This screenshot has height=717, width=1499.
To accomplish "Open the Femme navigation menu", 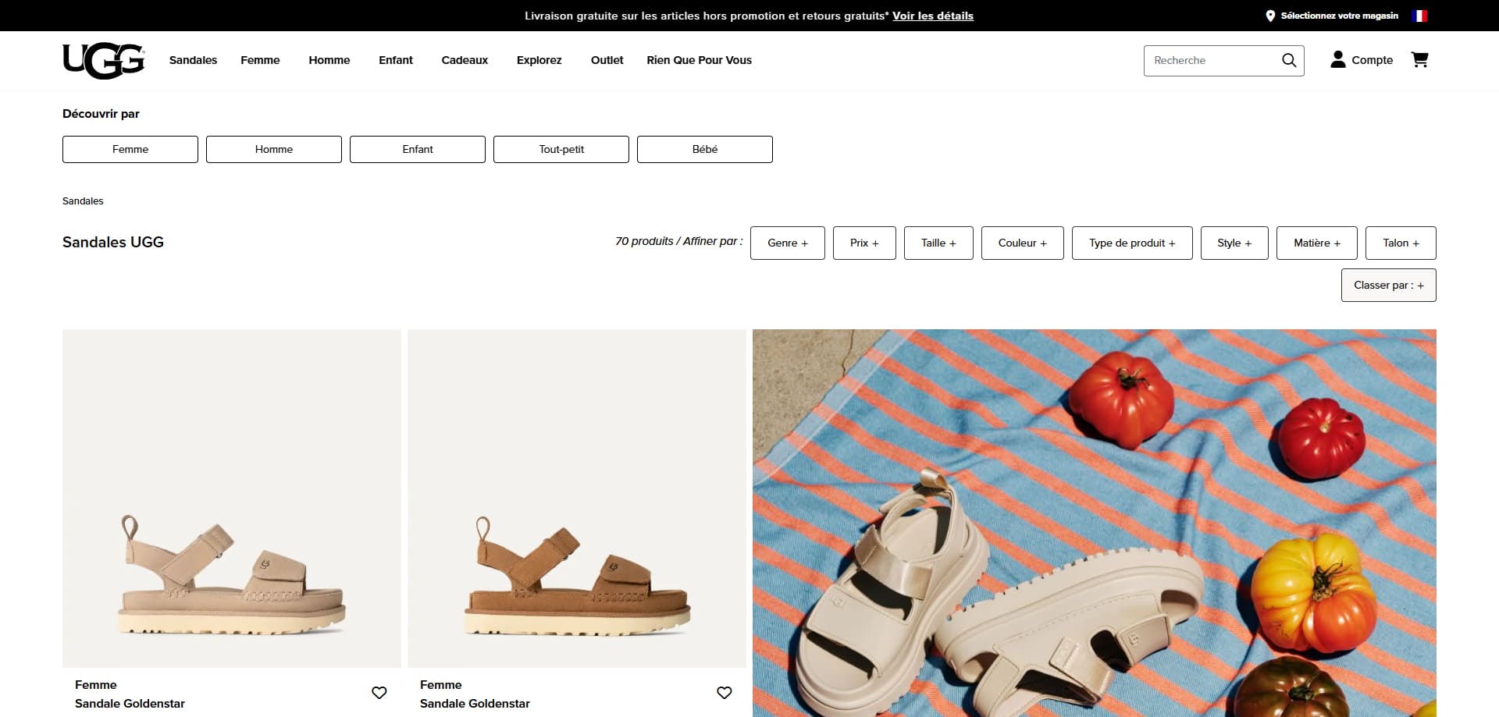I will (260, 60).
